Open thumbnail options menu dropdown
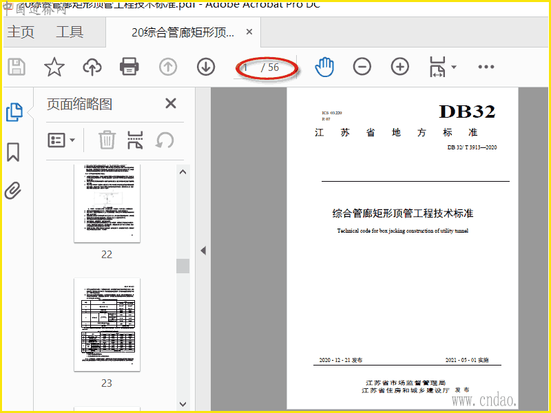The width and height of the screenshot is (551, 413). tap(61, 140)
